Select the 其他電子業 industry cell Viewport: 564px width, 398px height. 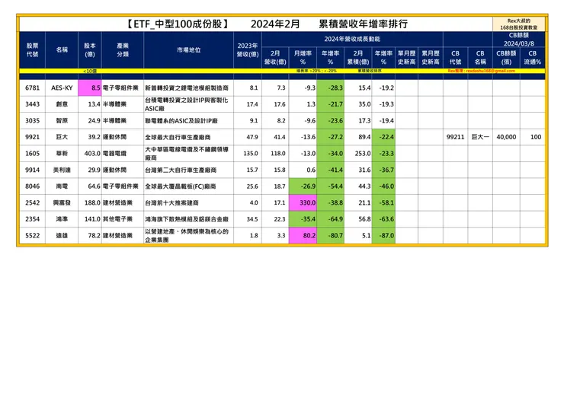123,219
